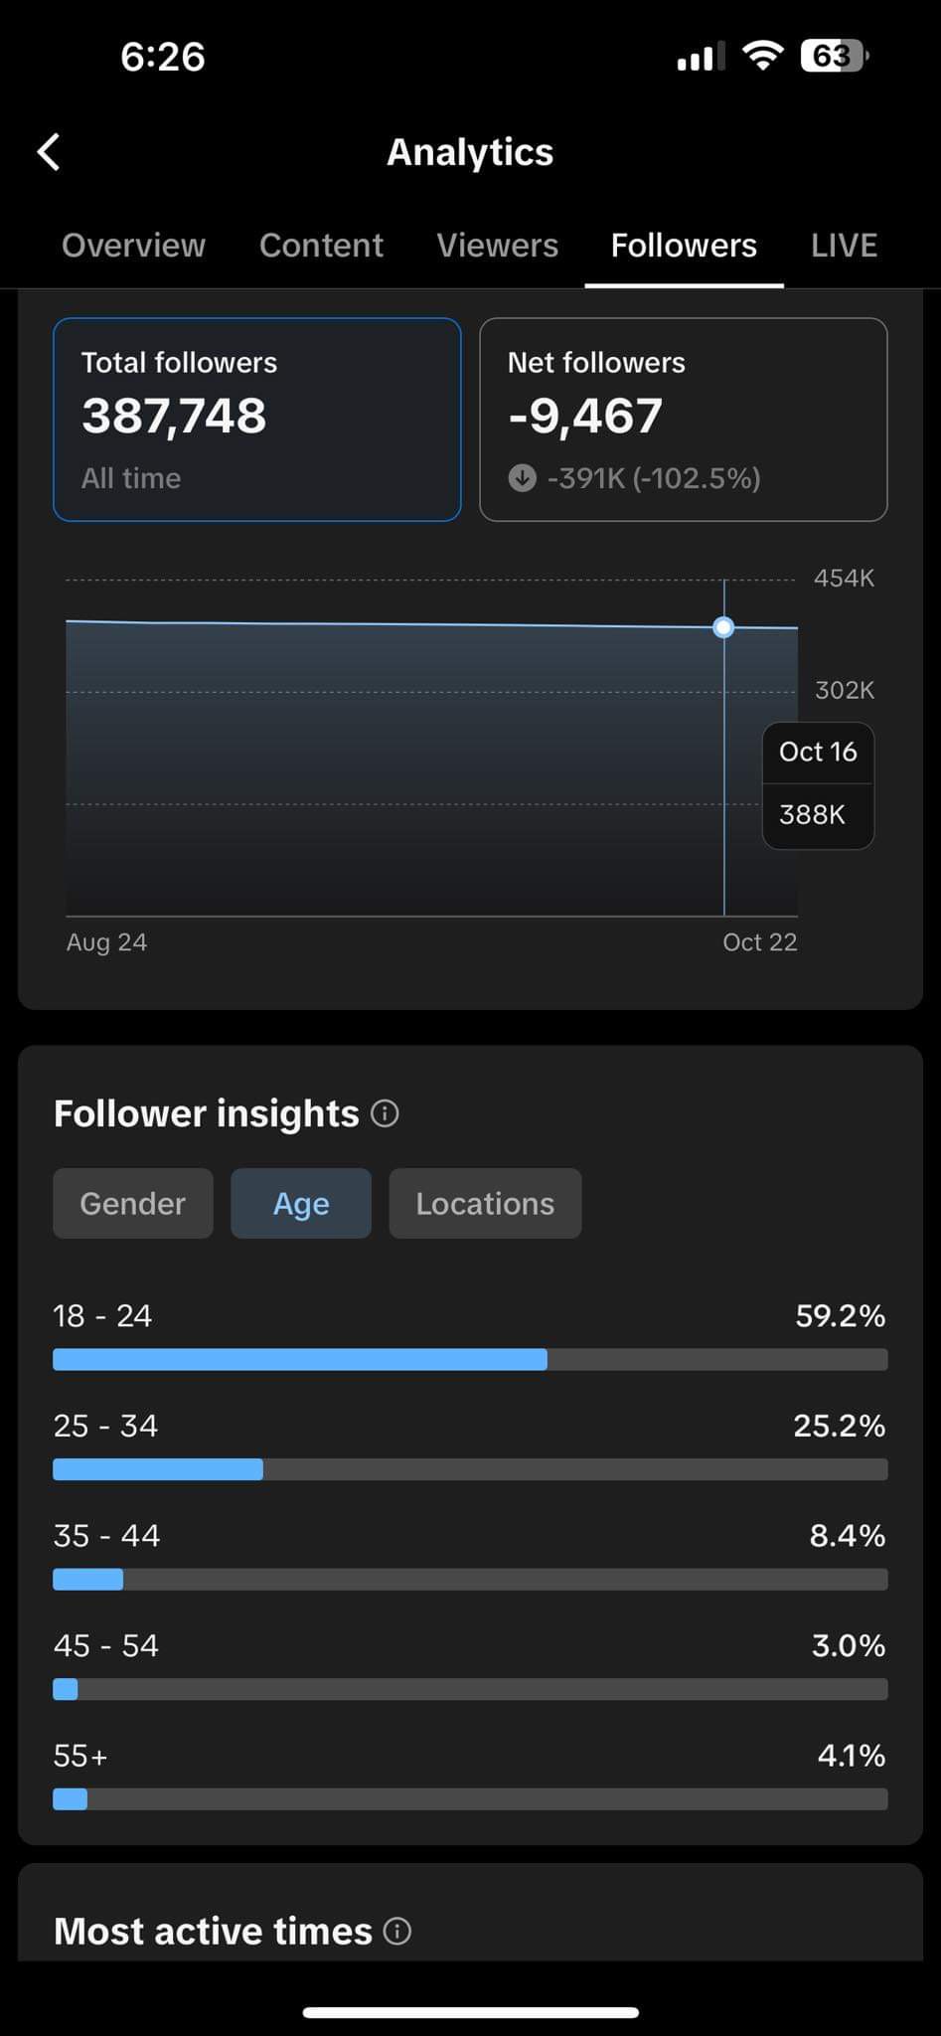Tap the Wi-Fi status icon
Image resolution: width=941 pixels, height=2036 pixels.
click(763, 56)
